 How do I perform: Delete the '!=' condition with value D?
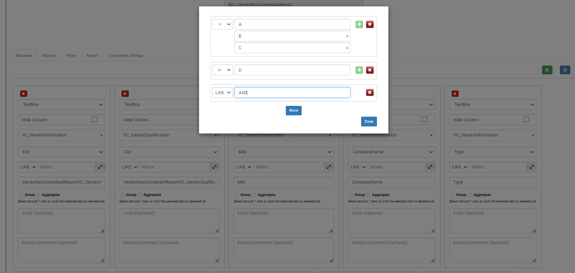coord(370,70)
